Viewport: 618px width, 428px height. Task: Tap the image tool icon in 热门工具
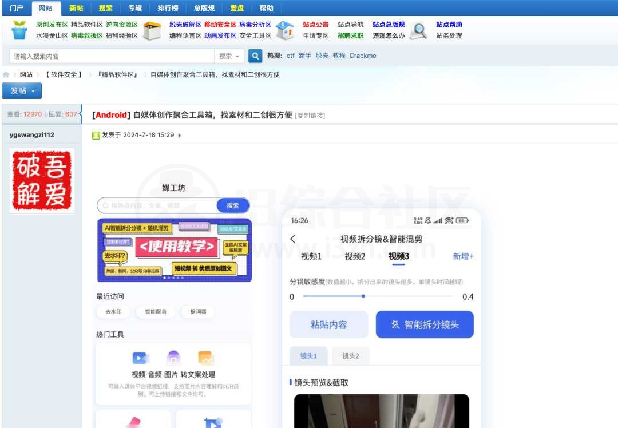[x=206, y=358]
